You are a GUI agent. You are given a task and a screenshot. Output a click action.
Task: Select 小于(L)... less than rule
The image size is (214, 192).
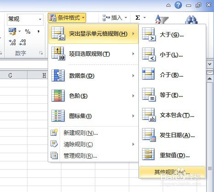172,55
